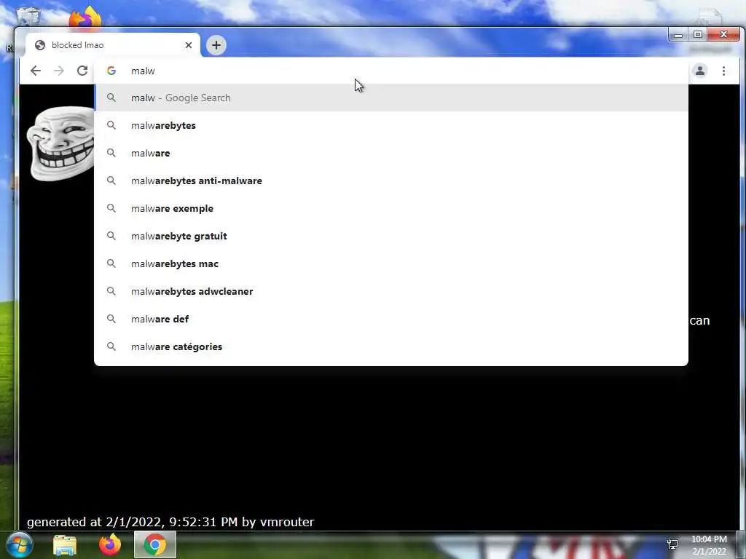746x559 pixels.
Task: Open a new tab with plus button
Action: click(x=216, y=45)
